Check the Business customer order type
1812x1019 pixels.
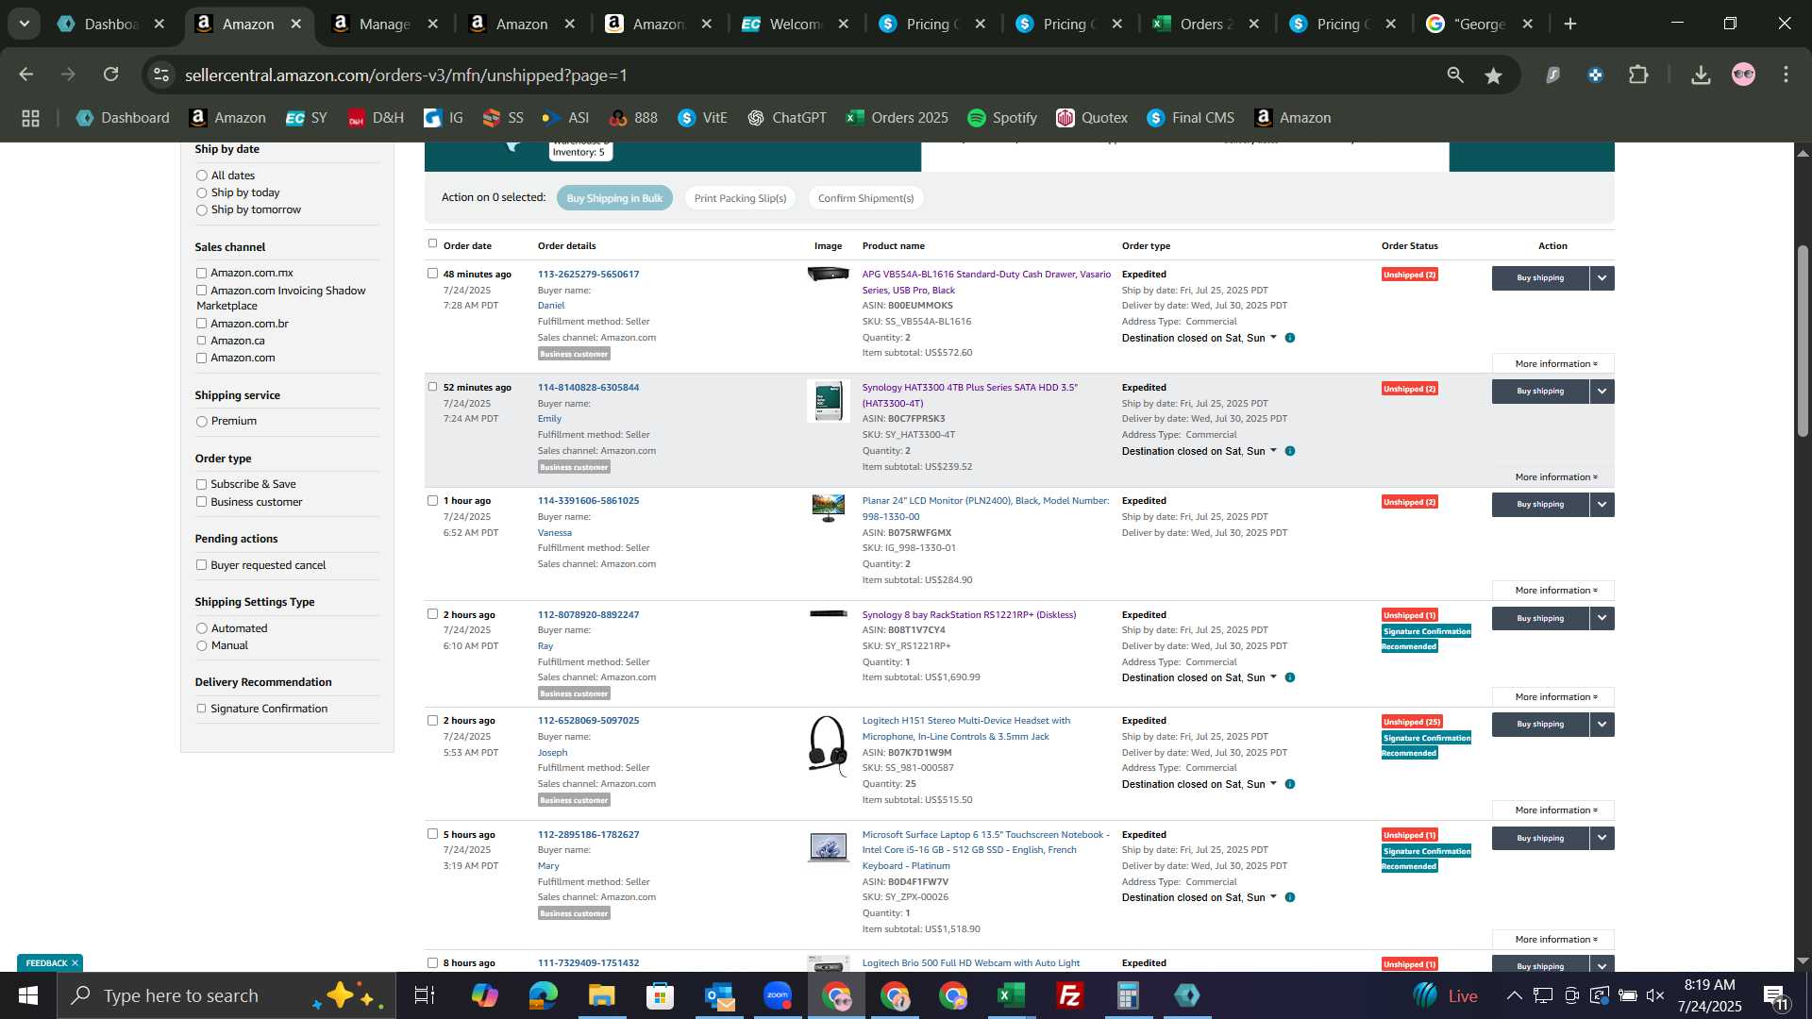[201, 502]
